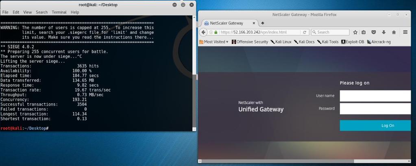Maximize the Firefox window
The image size is (416, 166).
[x=397, y=15]
